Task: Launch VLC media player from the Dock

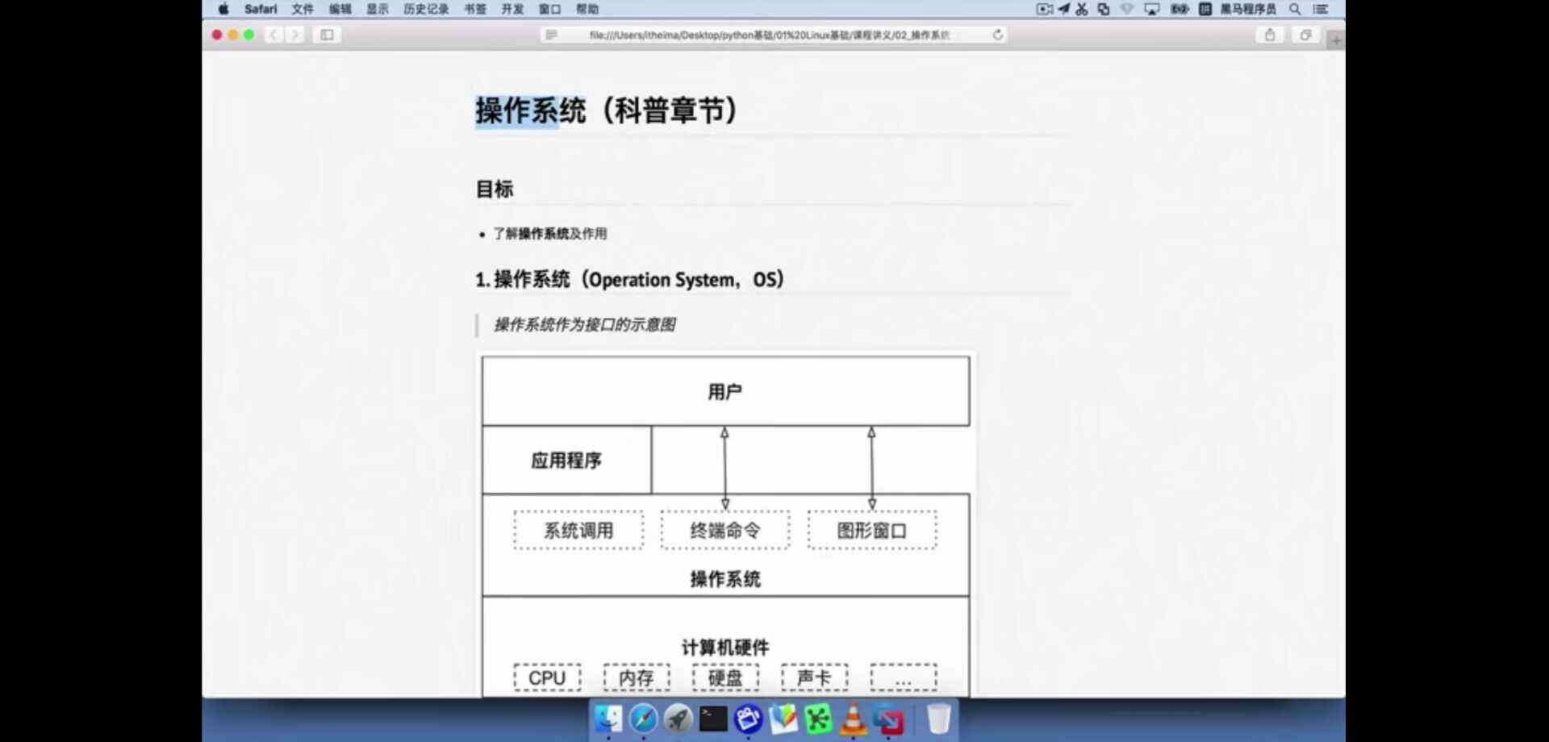Action: 854,719
